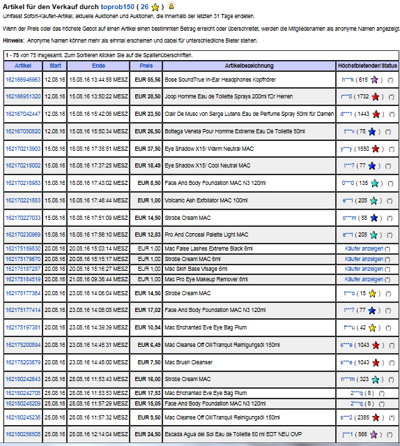
Task: Open item 162170227033
Action: [23, 218]
